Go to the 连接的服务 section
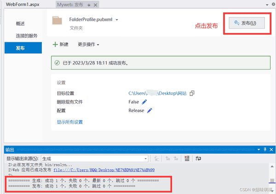 click(27, 36)
